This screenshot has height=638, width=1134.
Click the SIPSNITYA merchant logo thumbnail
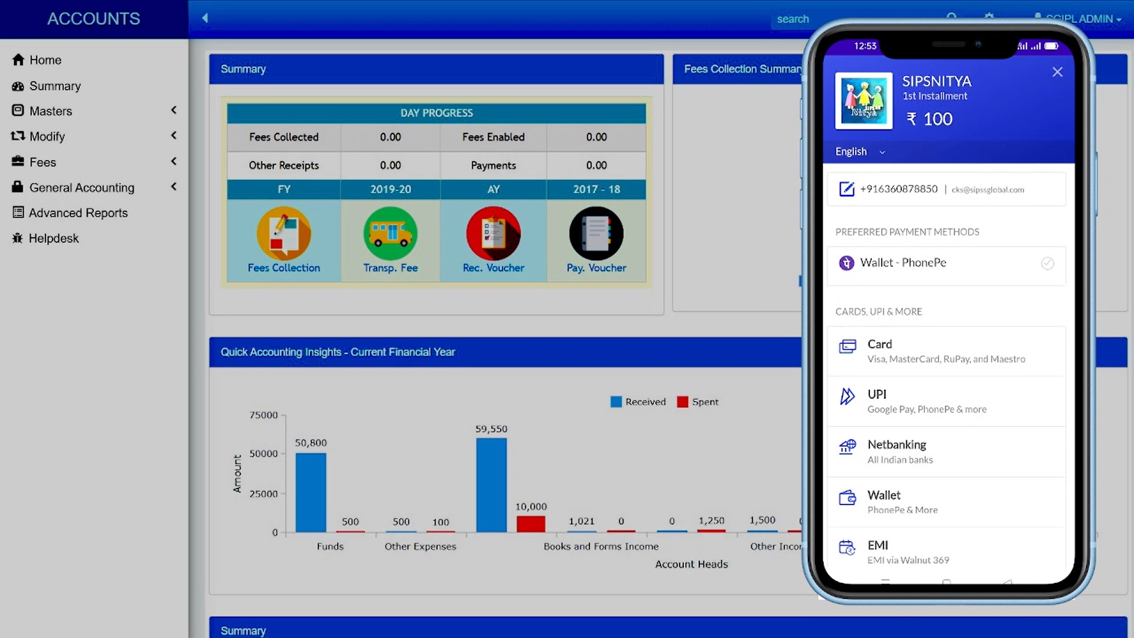[x=863, y=100]
